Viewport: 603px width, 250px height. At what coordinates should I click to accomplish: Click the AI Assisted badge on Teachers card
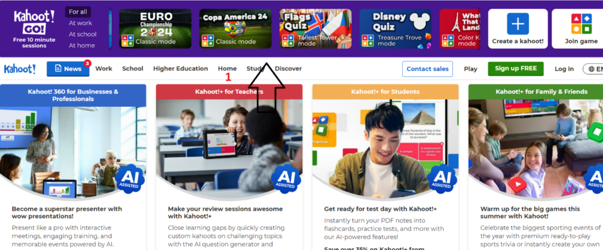pyautogui.click(x=287, y=179)
